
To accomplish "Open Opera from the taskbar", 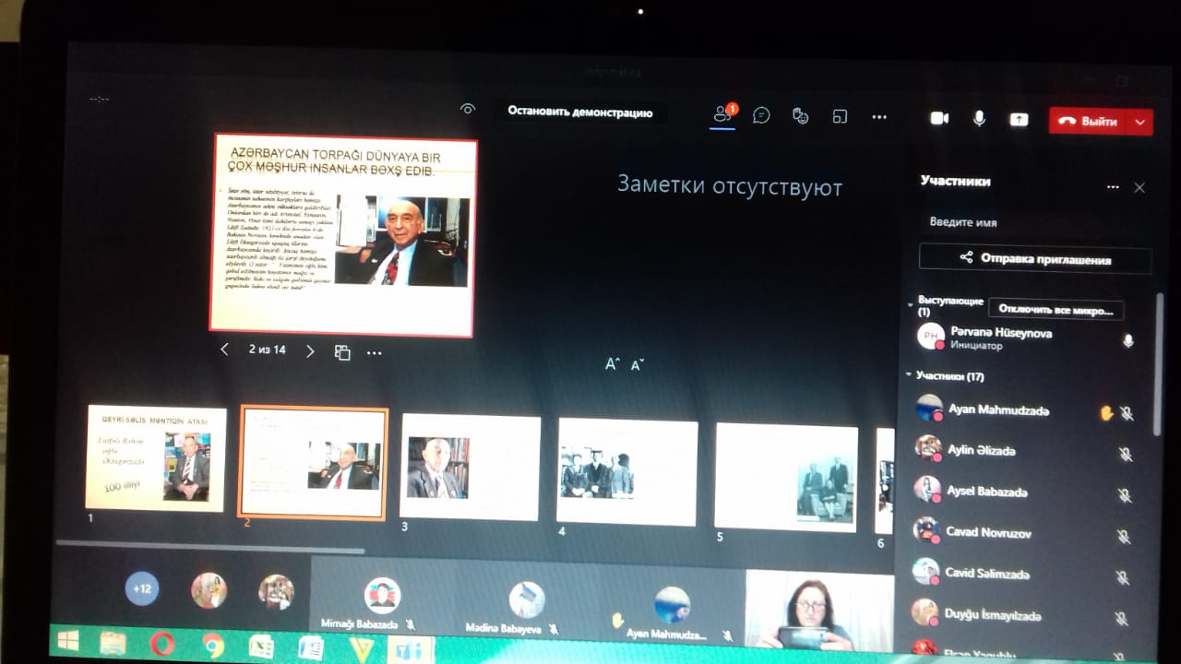I will 162,643.
